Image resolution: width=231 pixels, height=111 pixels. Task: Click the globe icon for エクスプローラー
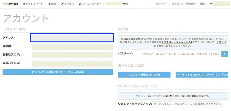80,4
